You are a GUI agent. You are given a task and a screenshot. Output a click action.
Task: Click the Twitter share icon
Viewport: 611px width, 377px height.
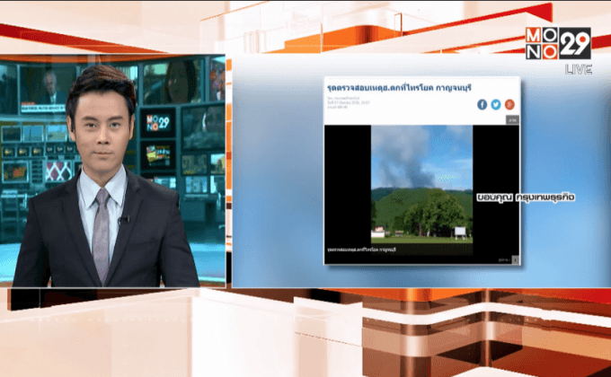(496, 104)
